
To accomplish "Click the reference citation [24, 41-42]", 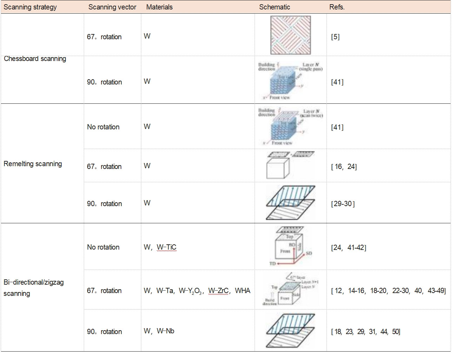I will pyautogui.click(x=349, y=247).
